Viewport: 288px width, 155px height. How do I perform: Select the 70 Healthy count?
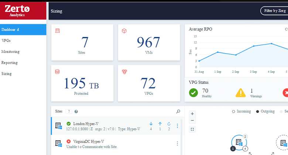pos(205,91)
